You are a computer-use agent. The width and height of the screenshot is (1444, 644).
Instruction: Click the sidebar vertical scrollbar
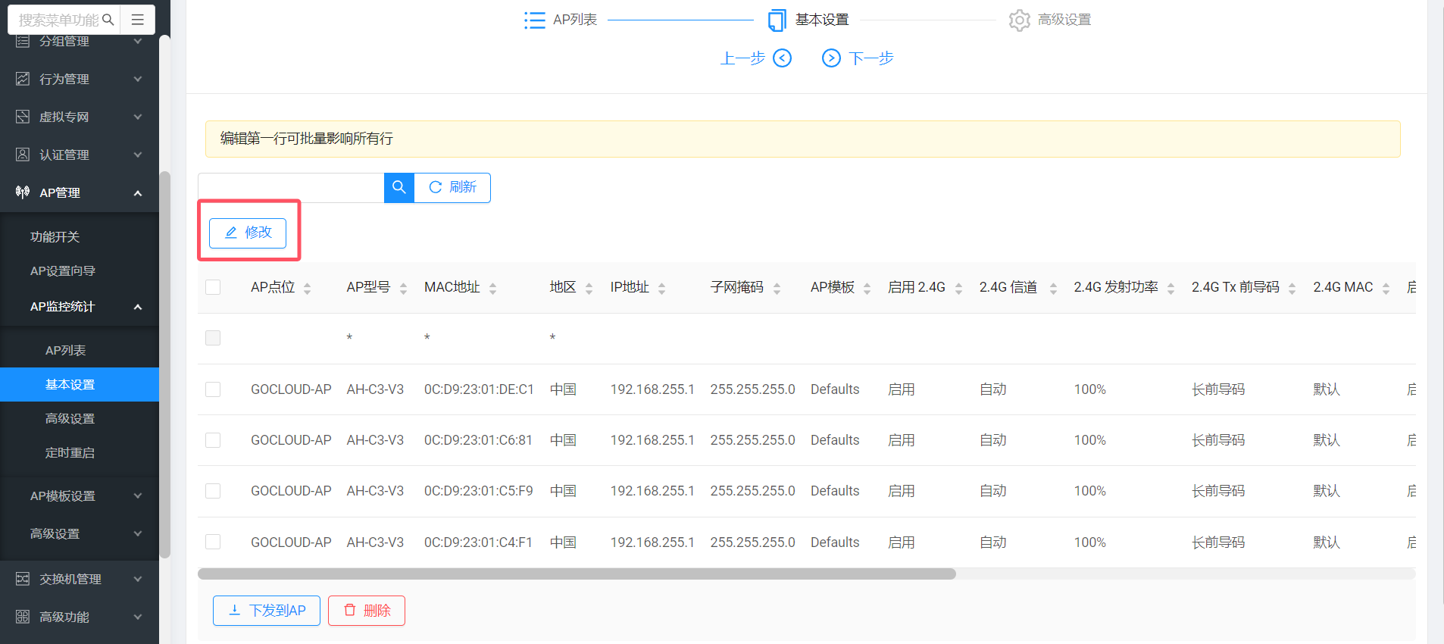[164, 365]
